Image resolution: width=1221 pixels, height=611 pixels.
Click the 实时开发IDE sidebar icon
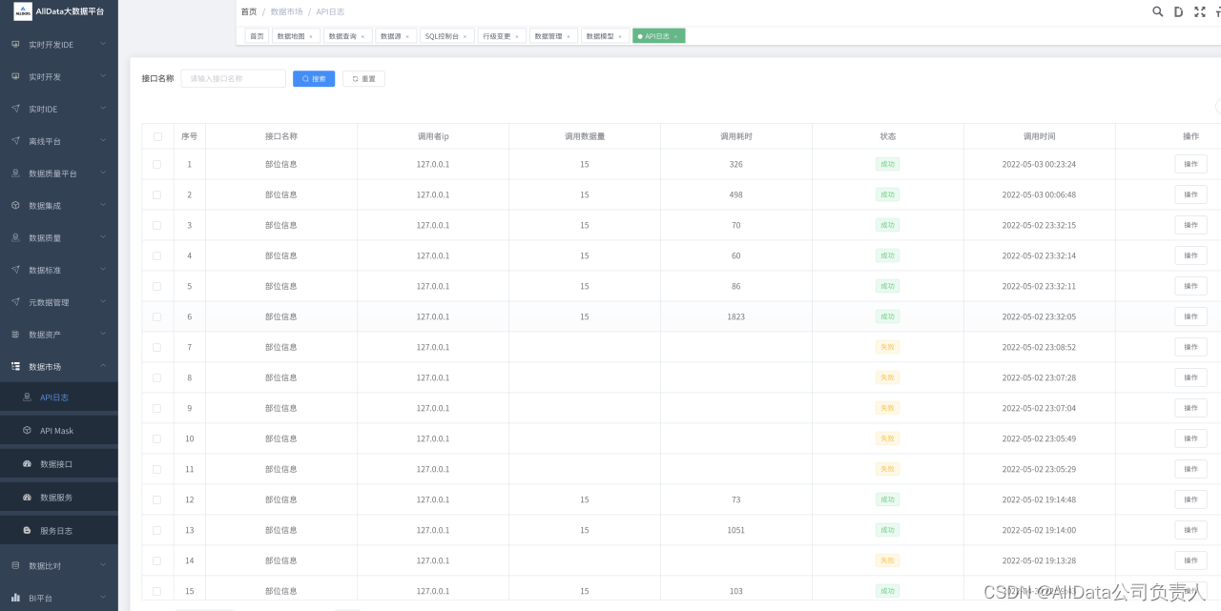click(x=15, y=45)
